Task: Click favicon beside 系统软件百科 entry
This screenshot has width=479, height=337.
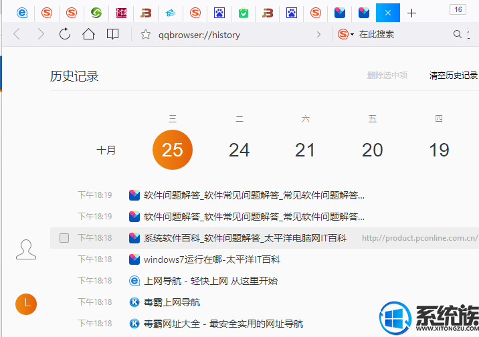Action: click(134, 238)
